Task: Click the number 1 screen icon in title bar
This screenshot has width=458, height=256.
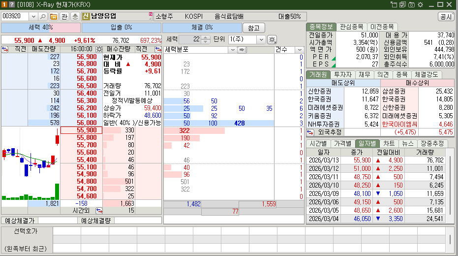Action: click(x=4, y=4)
